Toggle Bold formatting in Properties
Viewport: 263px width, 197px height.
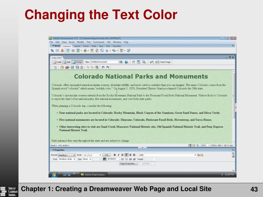tap(115, 155)
